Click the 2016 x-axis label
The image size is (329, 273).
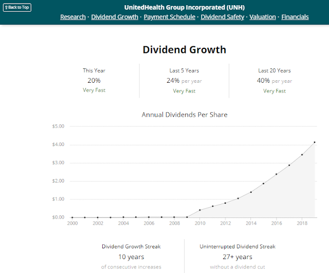[277, 223]
